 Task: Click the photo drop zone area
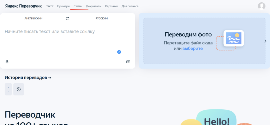click(x=204, y=41)
